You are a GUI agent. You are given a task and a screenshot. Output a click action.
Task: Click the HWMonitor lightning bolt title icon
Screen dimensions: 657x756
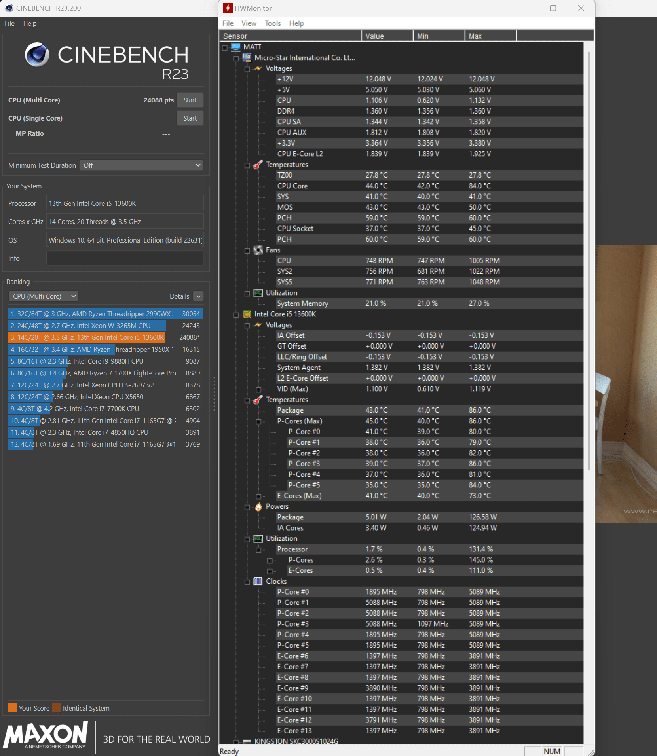point(228,8)
